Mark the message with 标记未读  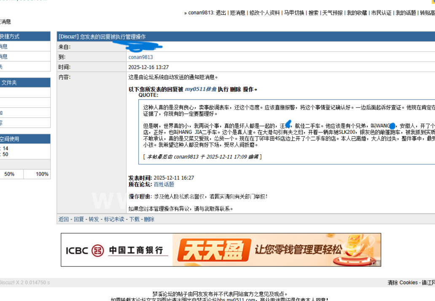114,219
